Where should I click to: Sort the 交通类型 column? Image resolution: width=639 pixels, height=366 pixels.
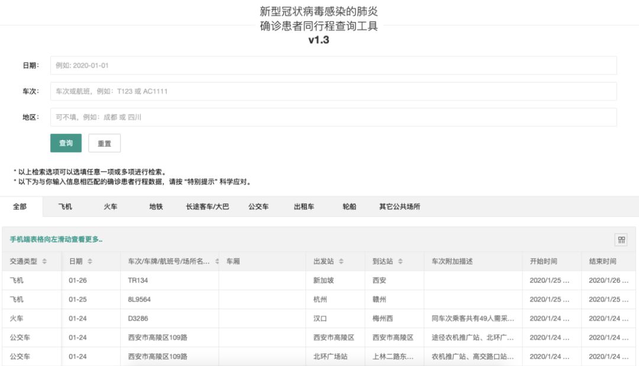point(44,261)
